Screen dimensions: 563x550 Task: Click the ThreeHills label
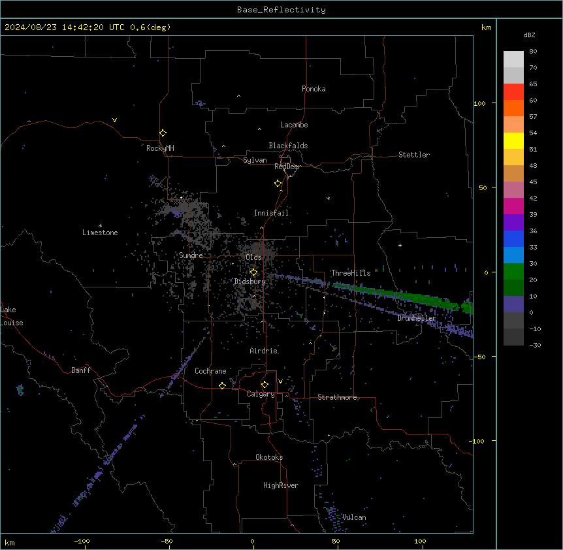(351, 273)
